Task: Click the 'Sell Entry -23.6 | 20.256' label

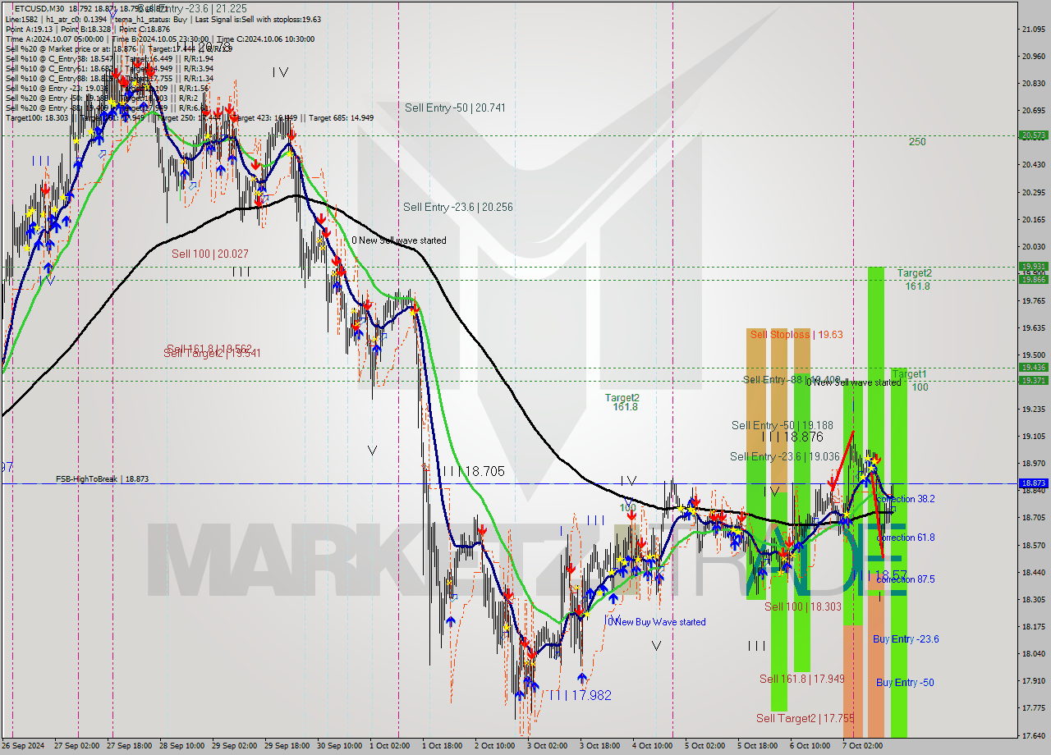Action: [458, 207]
